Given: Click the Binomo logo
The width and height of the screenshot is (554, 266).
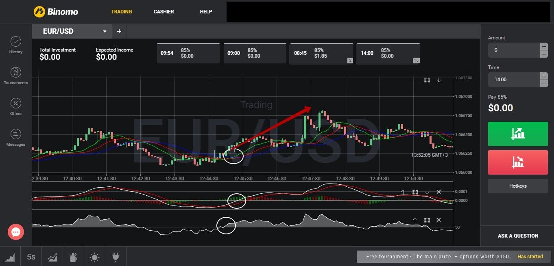Looking at the screenshot, I should pyautogui.click(x=56, y=12).
